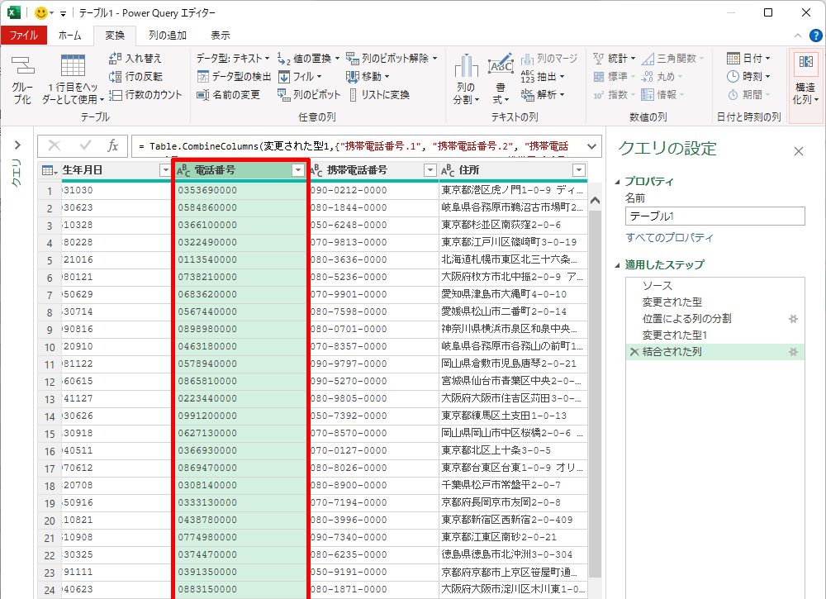Select the 変更された型 applied step
This screenshot has width=826, height=599.
672,302
